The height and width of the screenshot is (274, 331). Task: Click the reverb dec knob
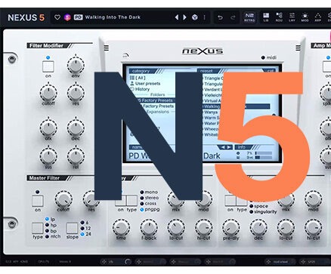(x=258, y=228)
